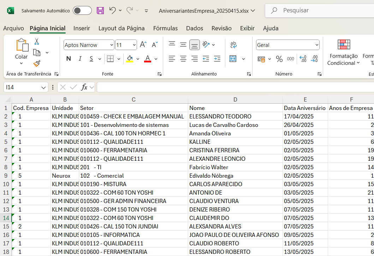This screenshot has width=374, height=256.
Task: Click the Insert Function fx icon
Action: [84, 87]
